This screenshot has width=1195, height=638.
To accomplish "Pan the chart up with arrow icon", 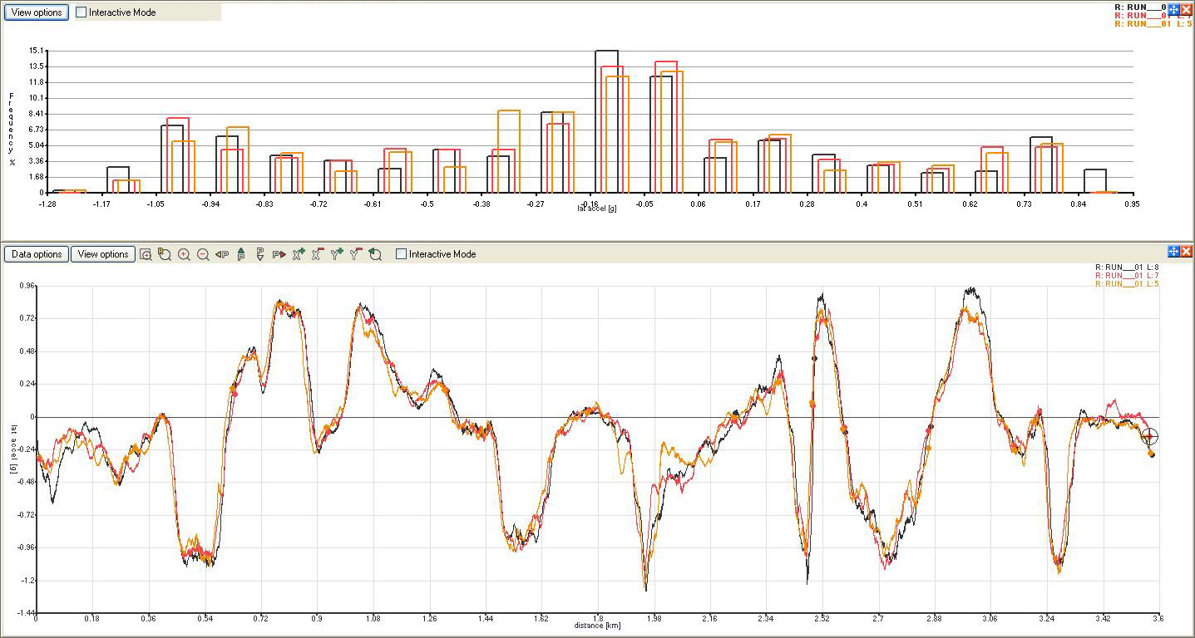I will pos(241,254).
